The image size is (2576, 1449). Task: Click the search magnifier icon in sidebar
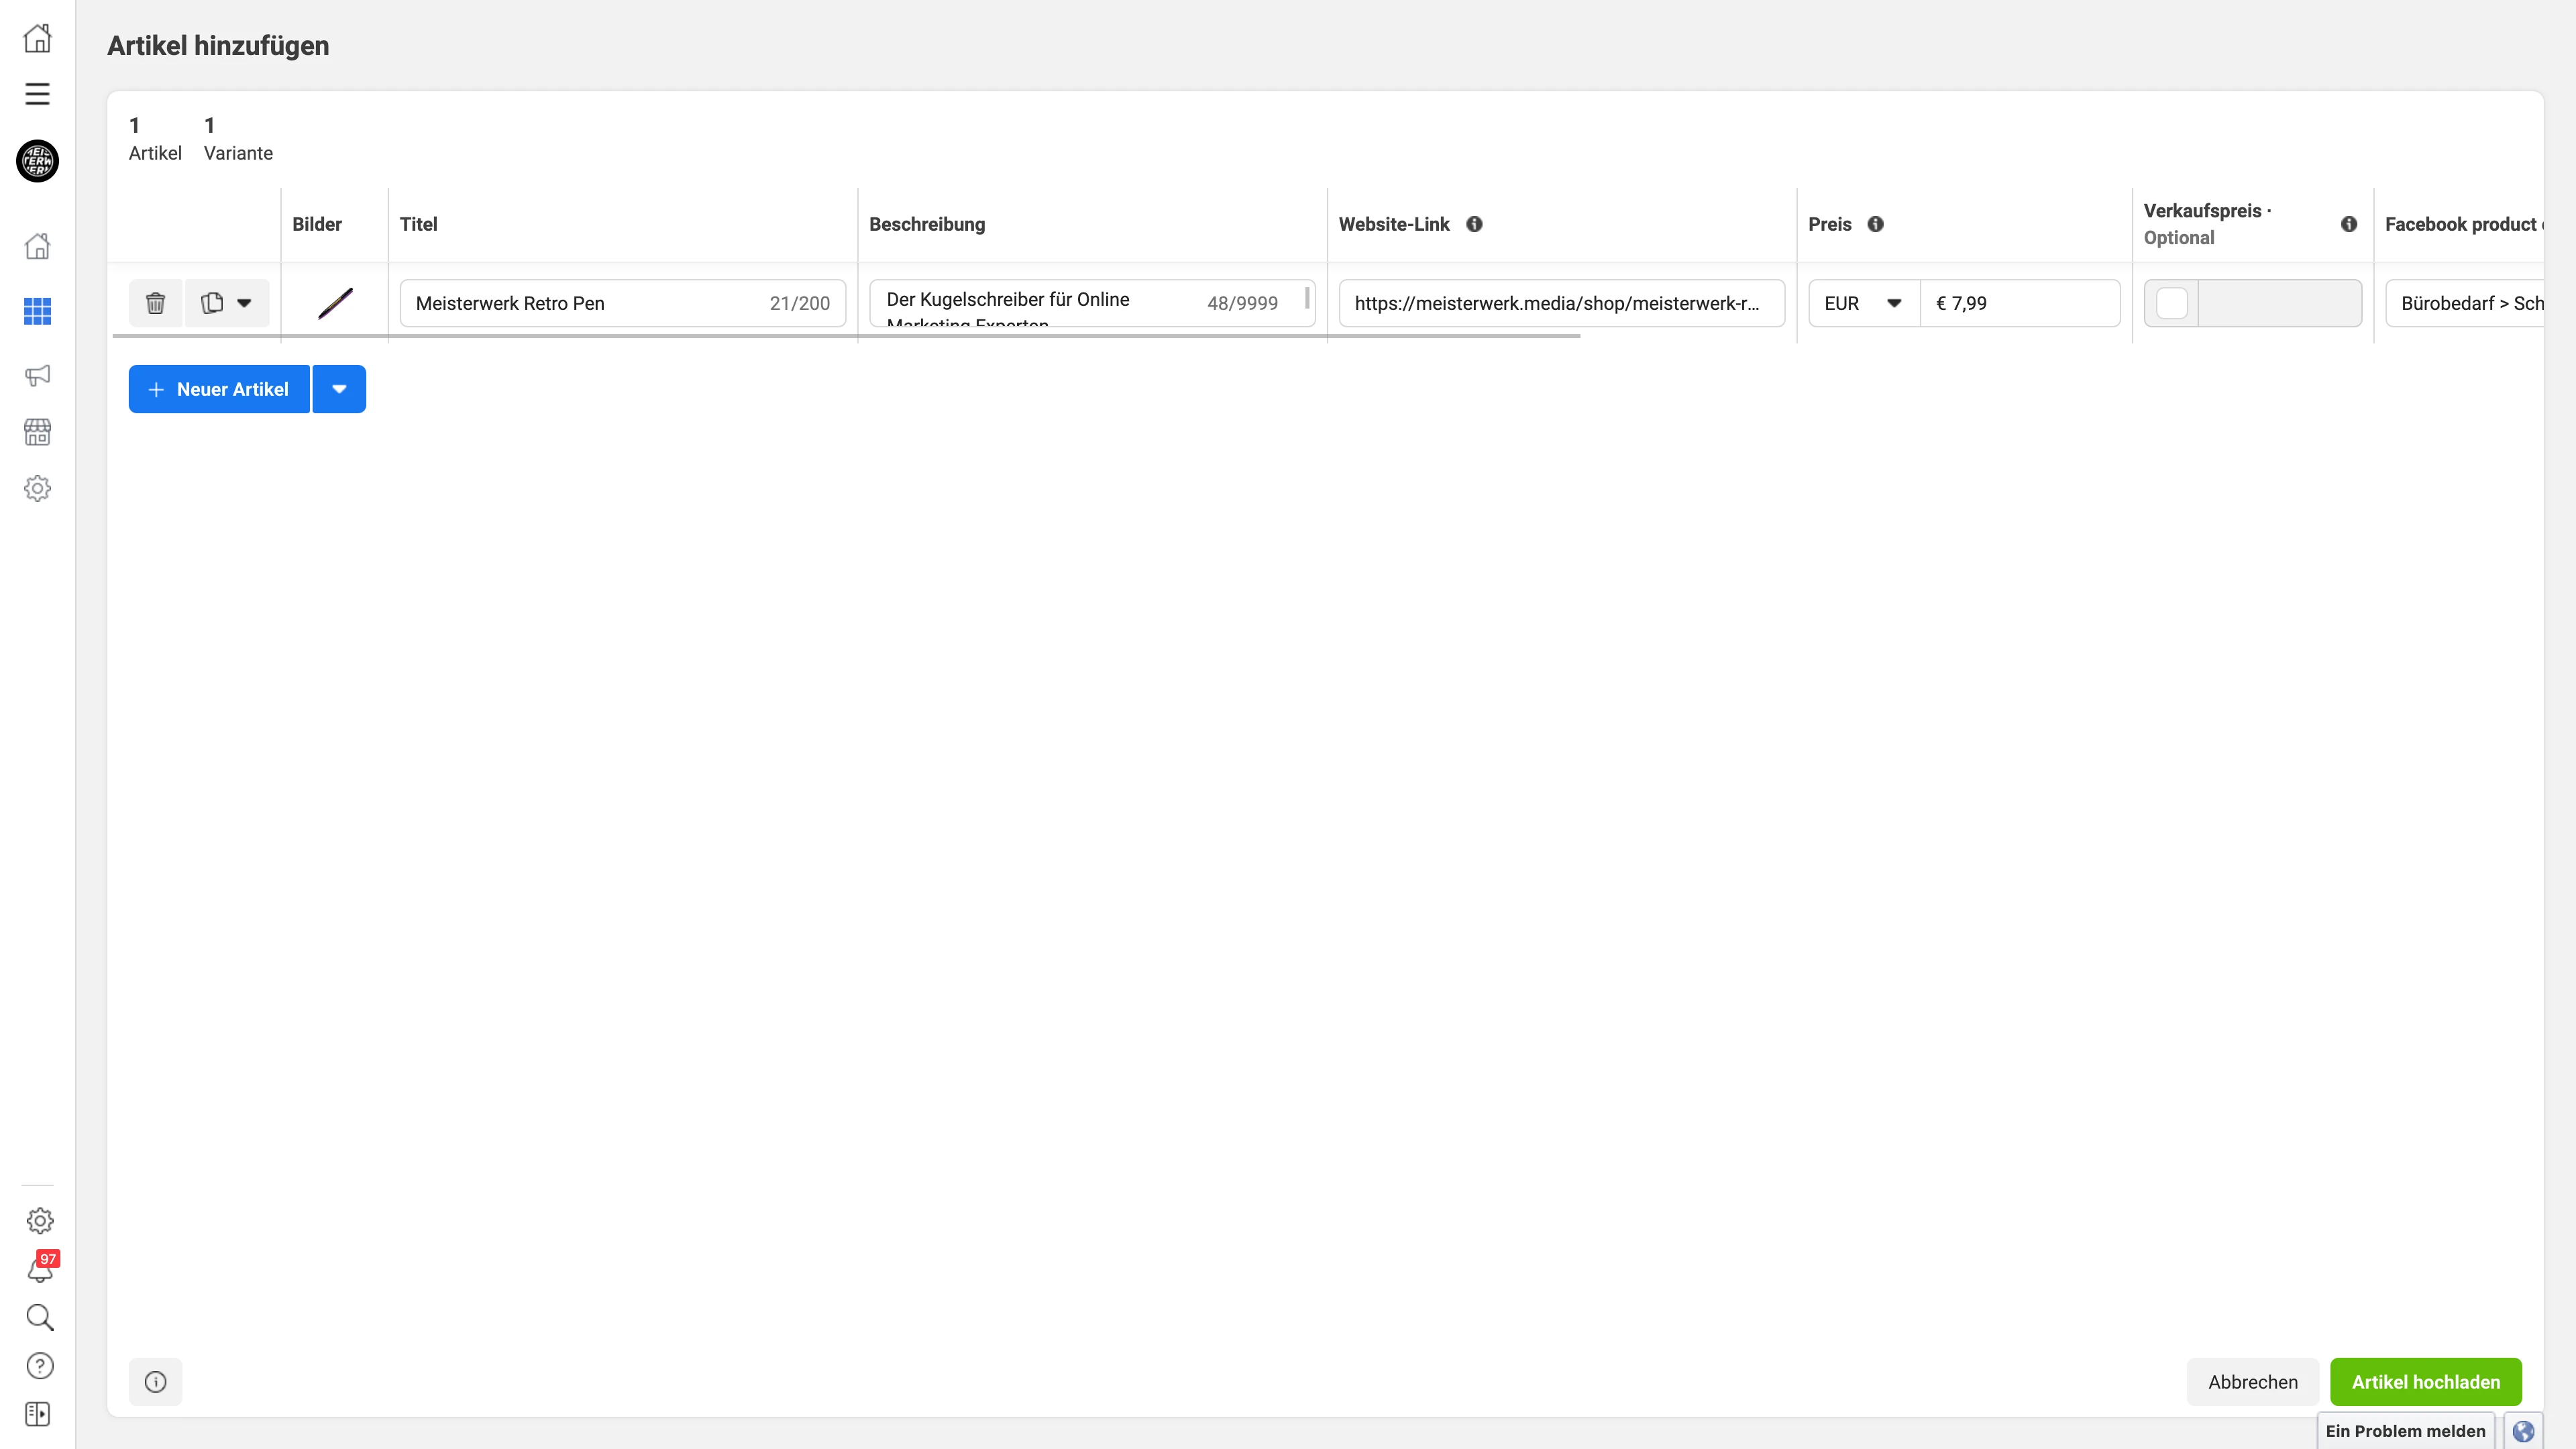tap(40, 1317)
